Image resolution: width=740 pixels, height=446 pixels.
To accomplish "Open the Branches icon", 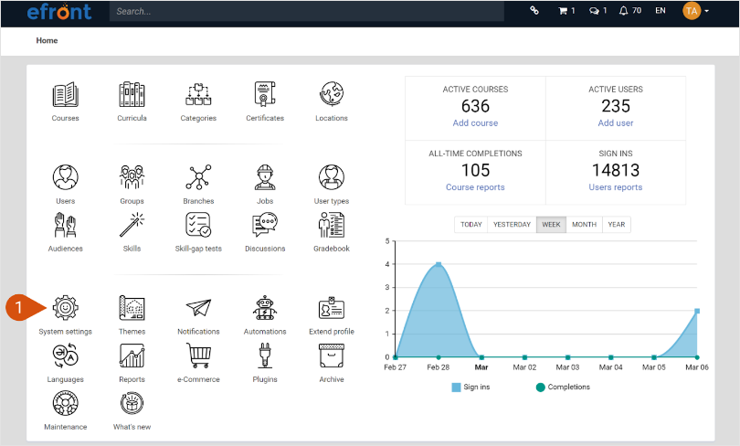I will 198,177.
